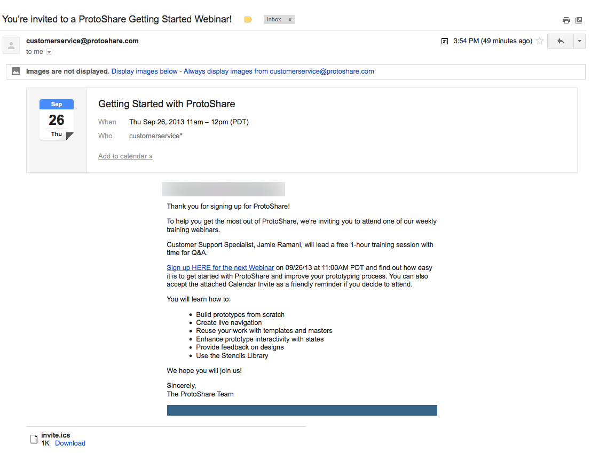591x453 pixels.
Task: Star this message
Action: [540, 41]
